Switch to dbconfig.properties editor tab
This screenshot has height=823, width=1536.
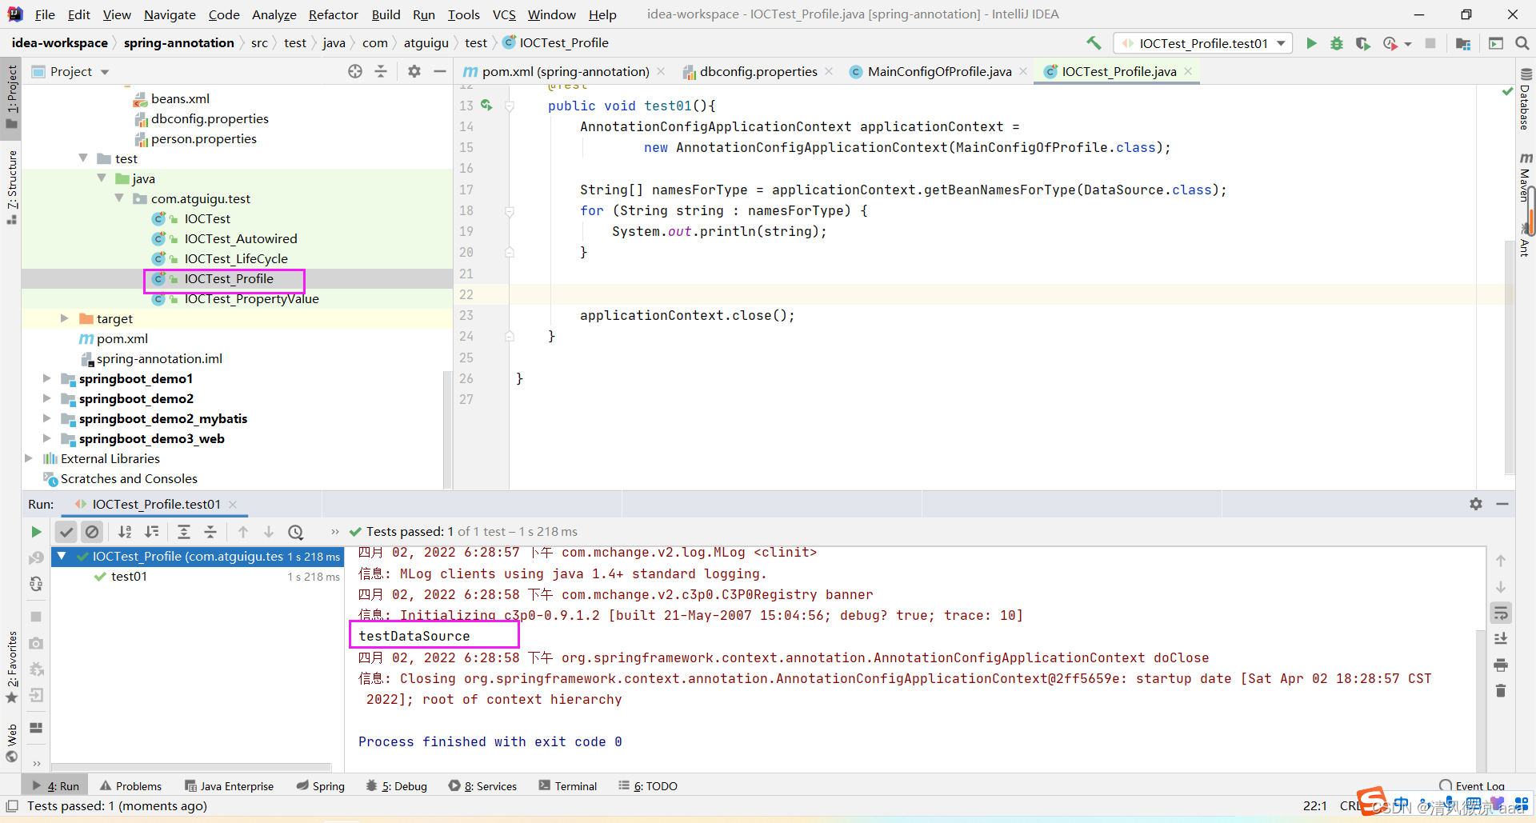pos(758,71)
